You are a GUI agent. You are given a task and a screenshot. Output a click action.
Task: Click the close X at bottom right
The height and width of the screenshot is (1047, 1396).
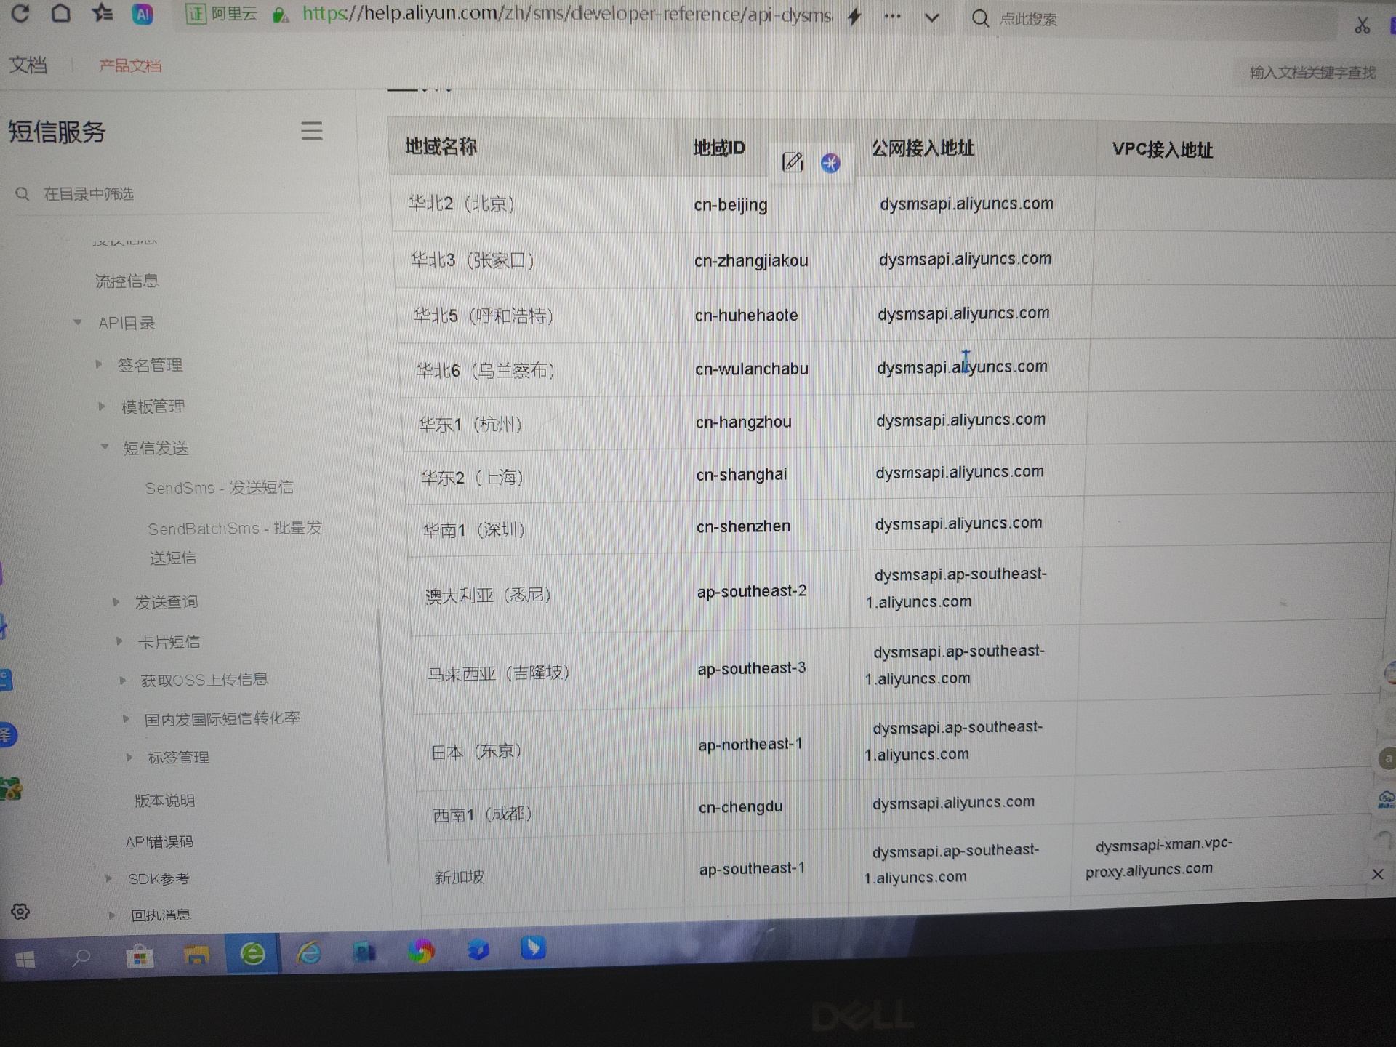pos(1377,874)
